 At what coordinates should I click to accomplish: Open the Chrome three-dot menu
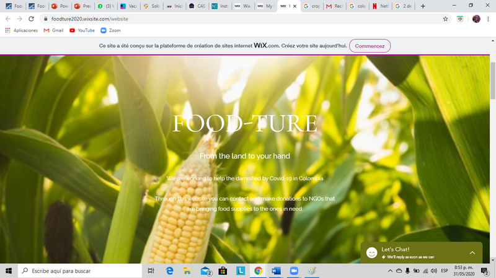[488, 19]
